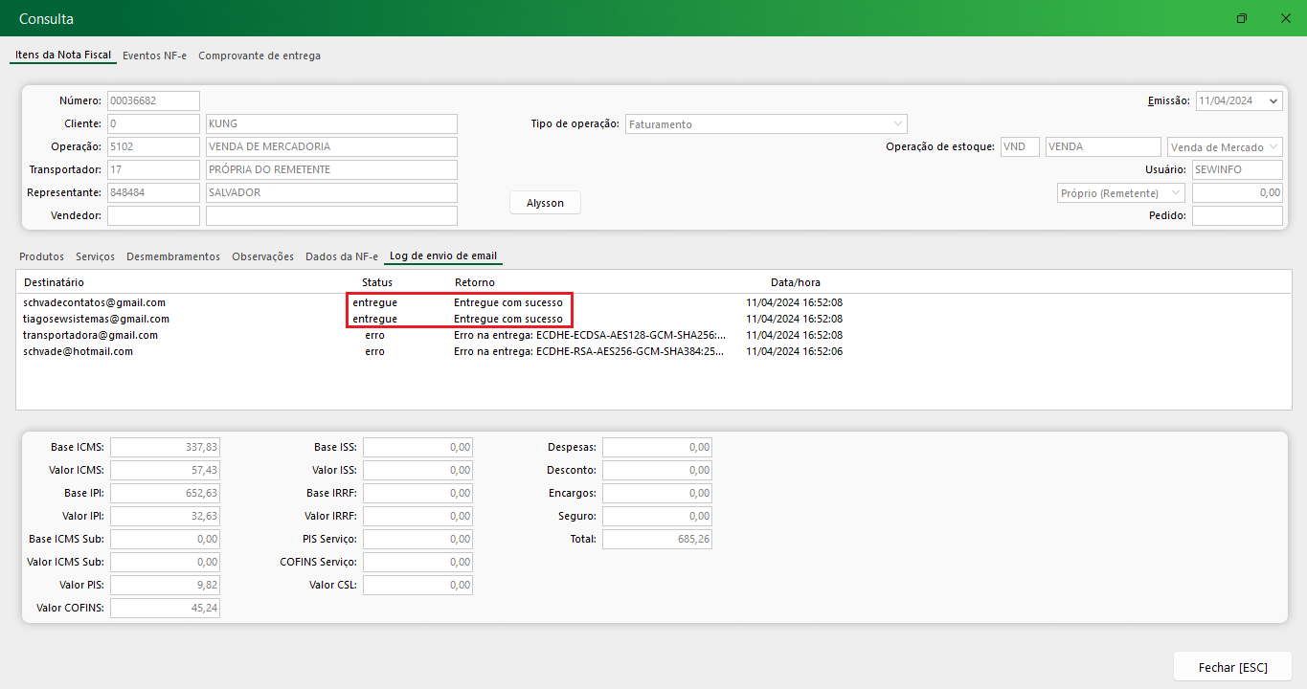Open the Serviços sub-tab
1307x689 pixels.
95,256
